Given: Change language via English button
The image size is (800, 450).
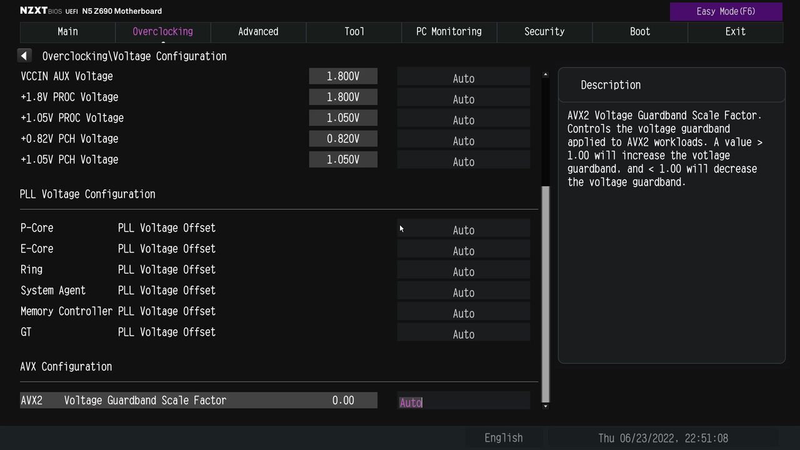Looking at the screenshot, I should point(504,438).
